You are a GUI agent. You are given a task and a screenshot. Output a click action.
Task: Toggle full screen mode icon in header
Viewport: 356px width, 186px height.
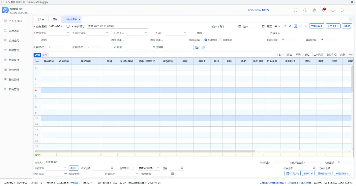pos(295,10)
